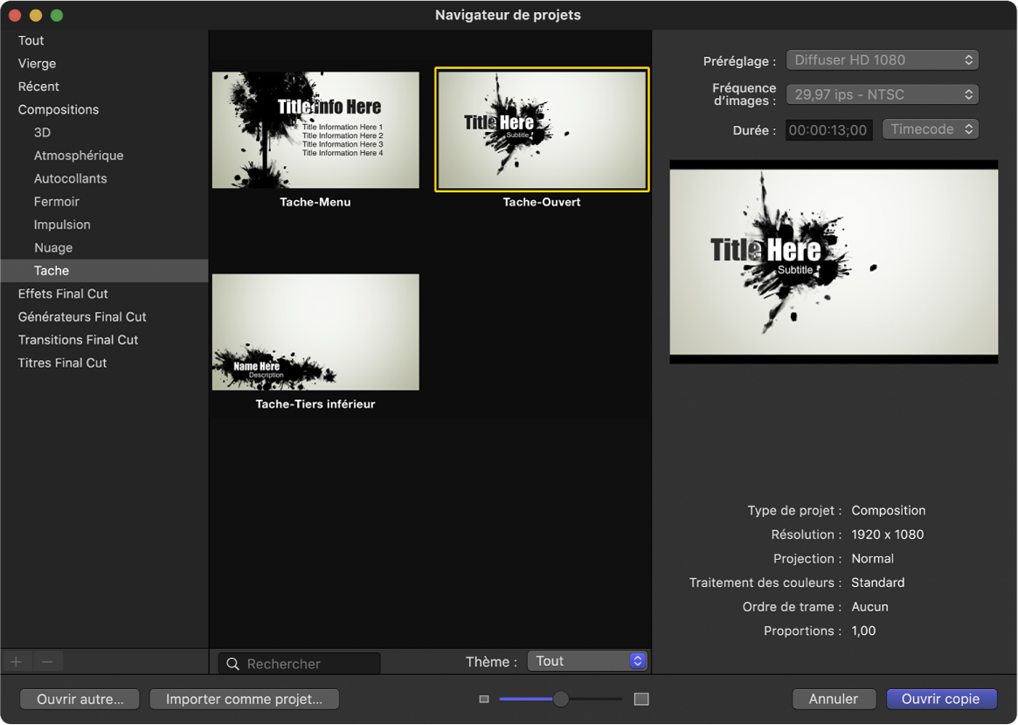
Task: Click the Importer comme projet button
Action: click(x=244, y=699)
